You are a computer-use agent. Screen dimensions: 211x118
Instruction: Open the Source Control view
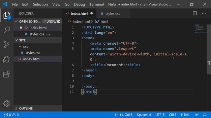click(x=7, y=45)
